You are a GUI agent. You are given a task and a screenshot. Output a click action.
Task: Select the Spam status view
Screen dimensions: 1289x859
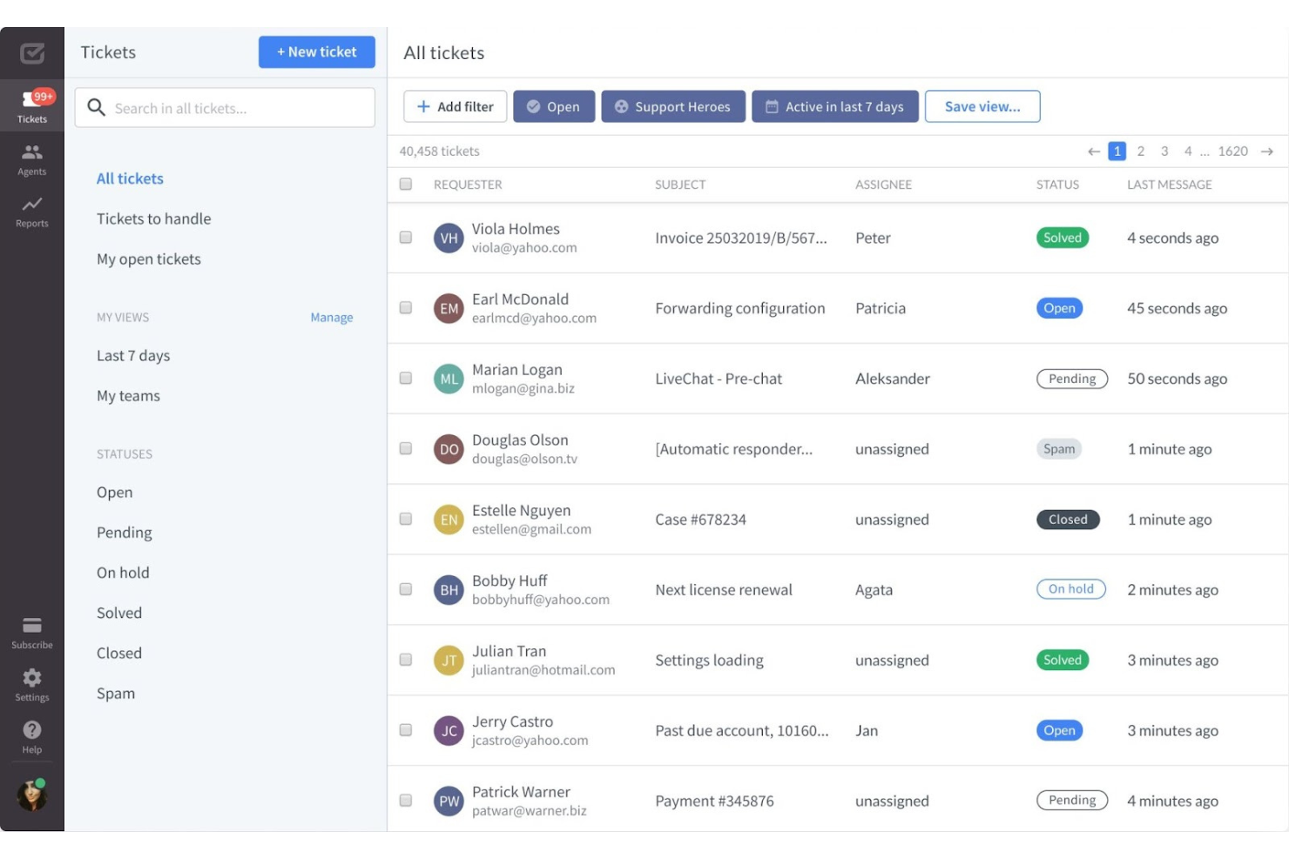pos(116,693)
